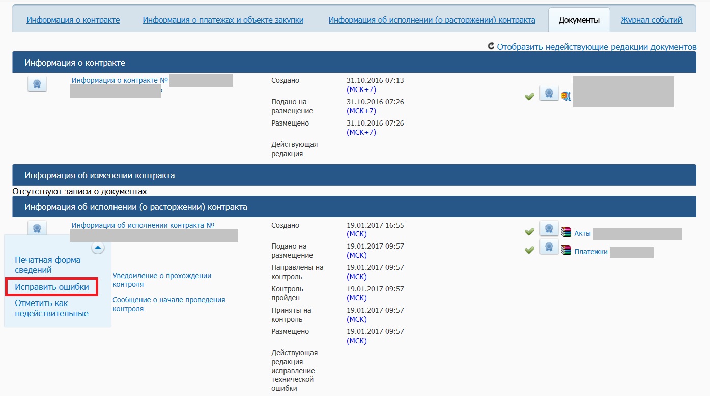Choose Печатная форма сведений from the popup
Image resolution: width=710 pixels, height=396 pixels.
47,265
